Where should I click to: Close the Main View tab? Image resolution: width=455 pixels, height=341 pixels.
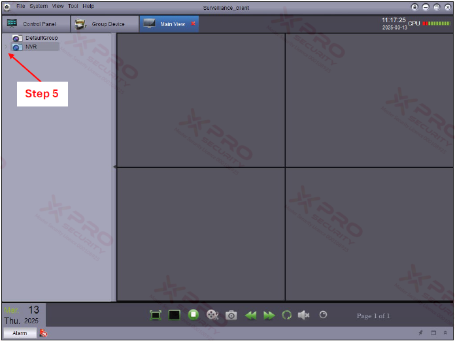tap(193, 24)
